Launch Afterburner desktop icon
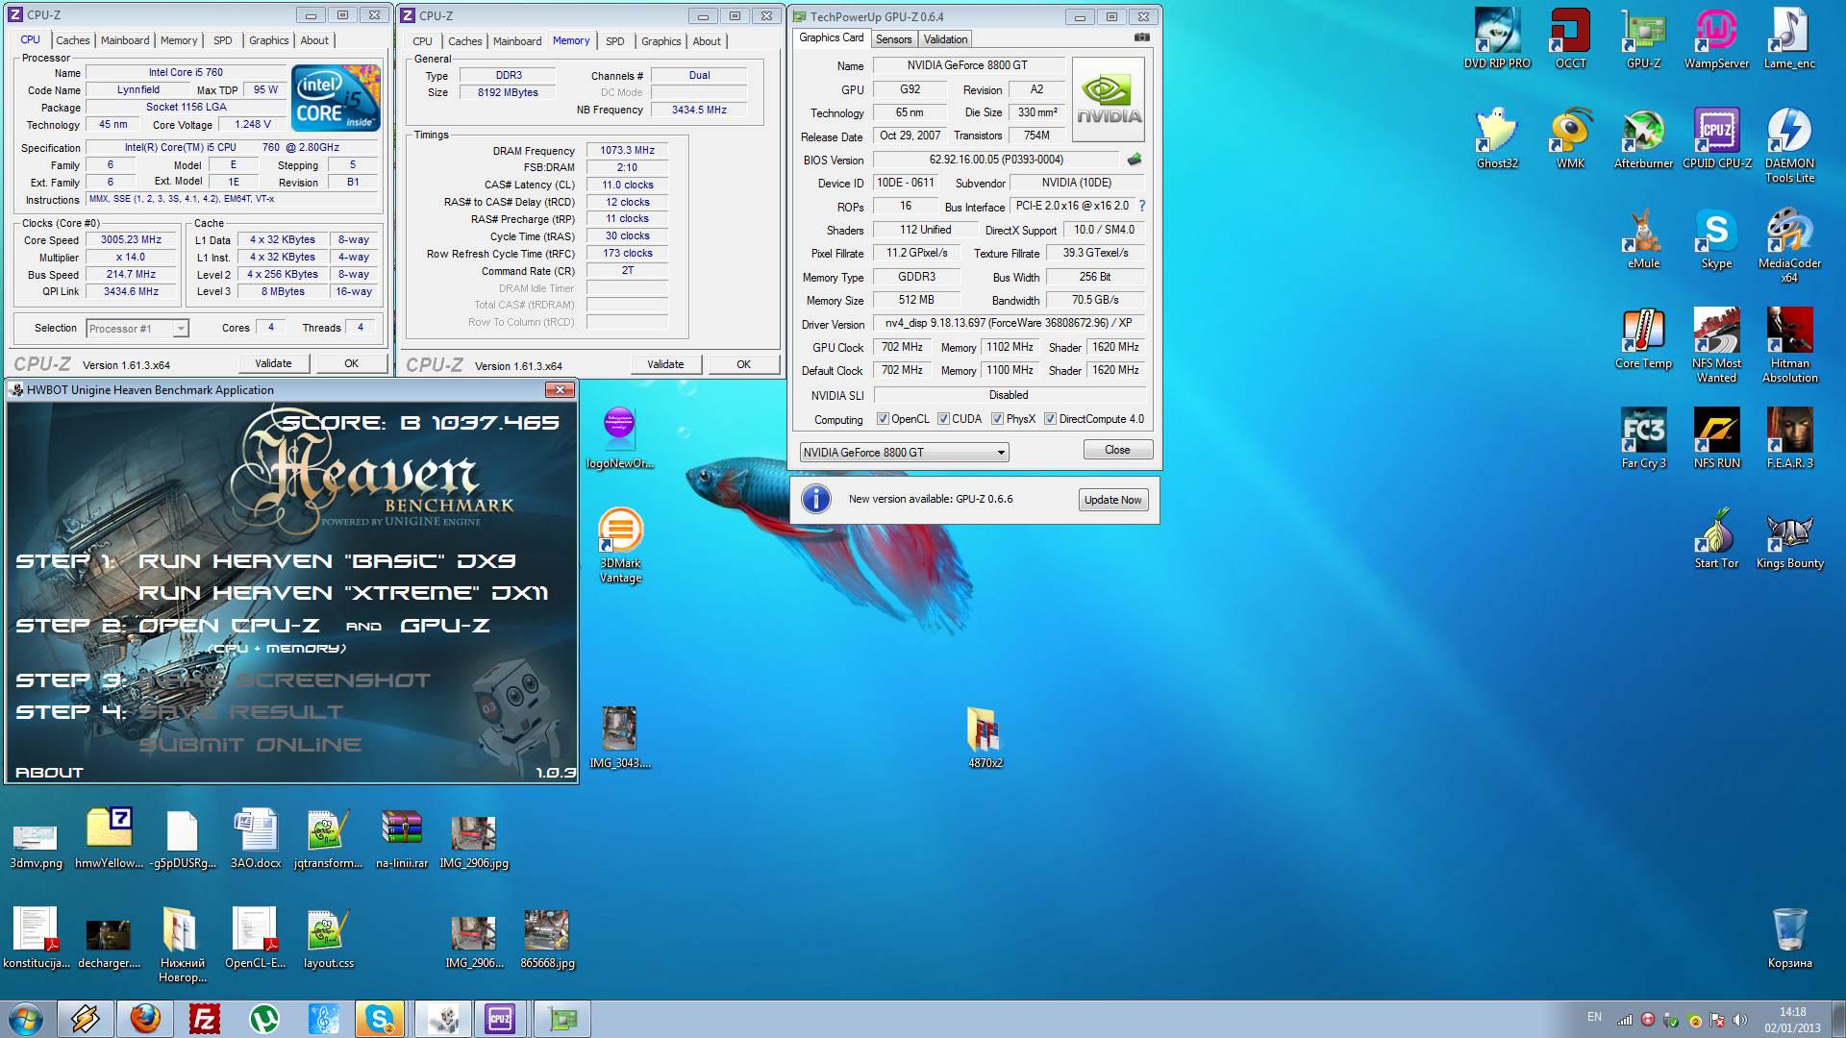Screen dimensions: 1846x1038 [1643, 138]
